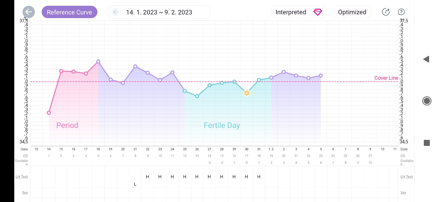Tap the Cover Line label
This screenshot has height=202, width=439.
(x=386, y=78)
